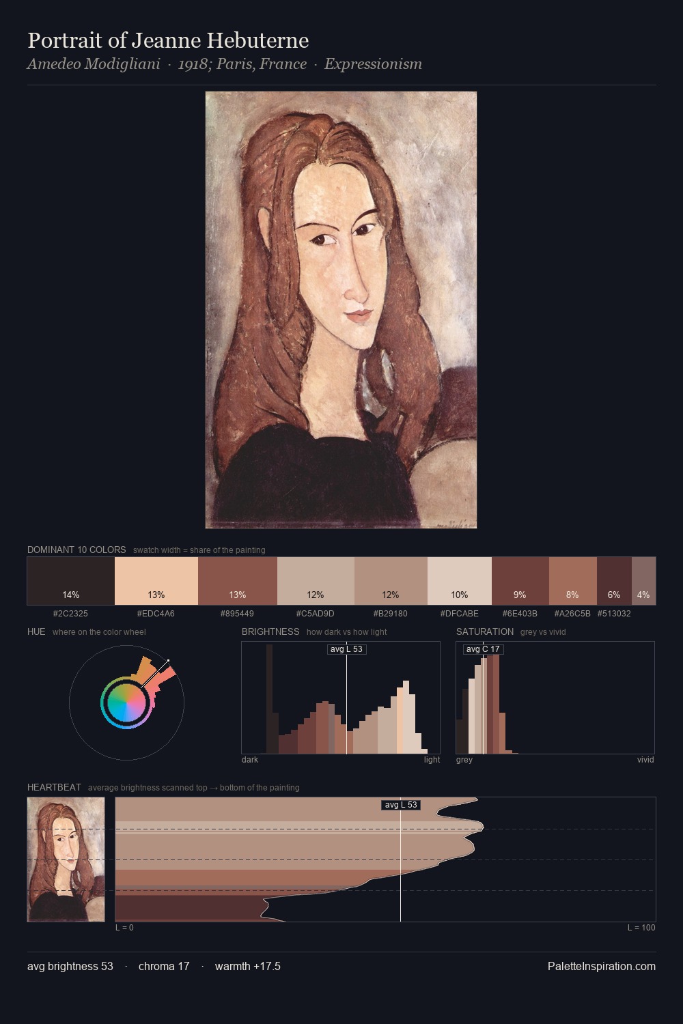Click the L = 100 axis label

(641, 928)
